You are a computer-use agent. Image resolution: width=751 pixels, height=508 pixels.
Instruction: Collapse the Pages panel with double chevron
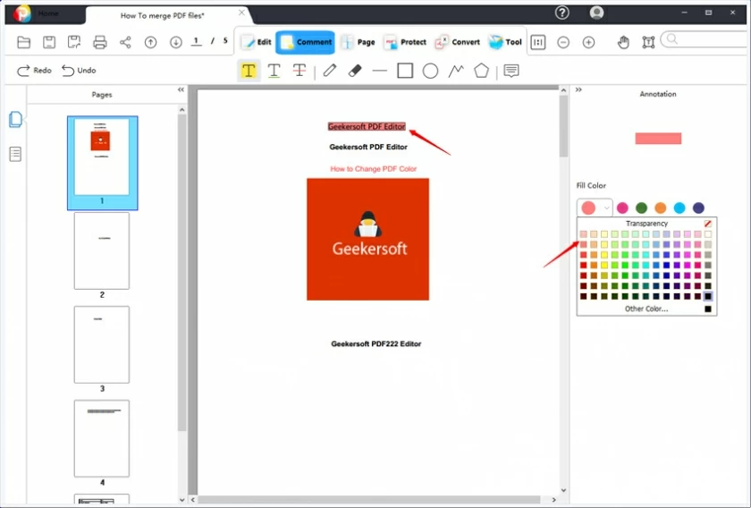click(181, 89)
